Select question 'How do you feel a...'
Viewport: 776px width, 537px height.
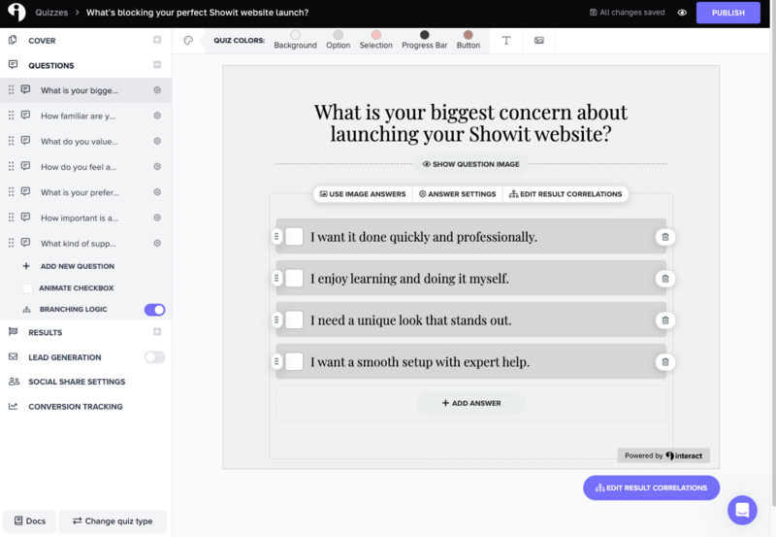[79, 167]
